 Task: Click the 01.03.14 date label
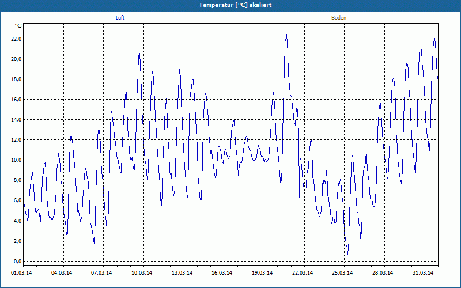[21, 273]
